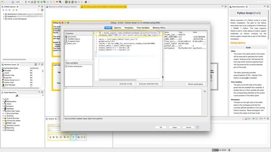271x152 pixels.
Task: Click the script editor's horizontal scrollbar
Action: (118, 80)
